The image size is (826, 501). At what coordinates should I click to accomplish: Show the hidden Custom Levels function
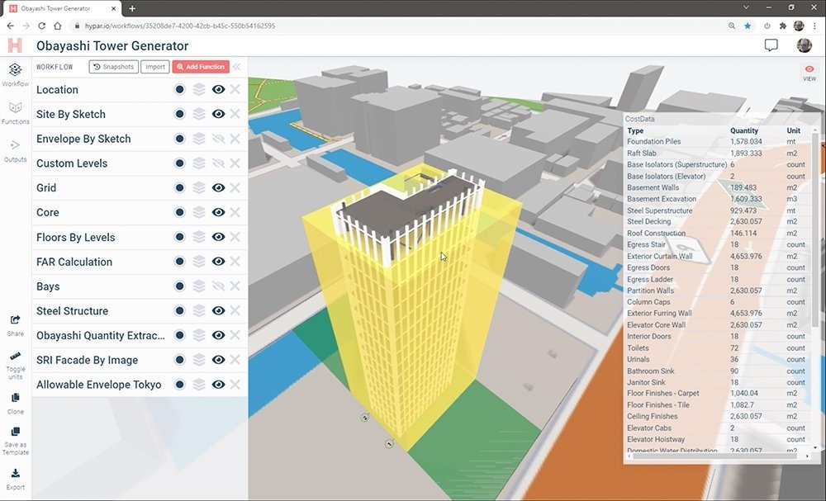(x=218, y=163)
